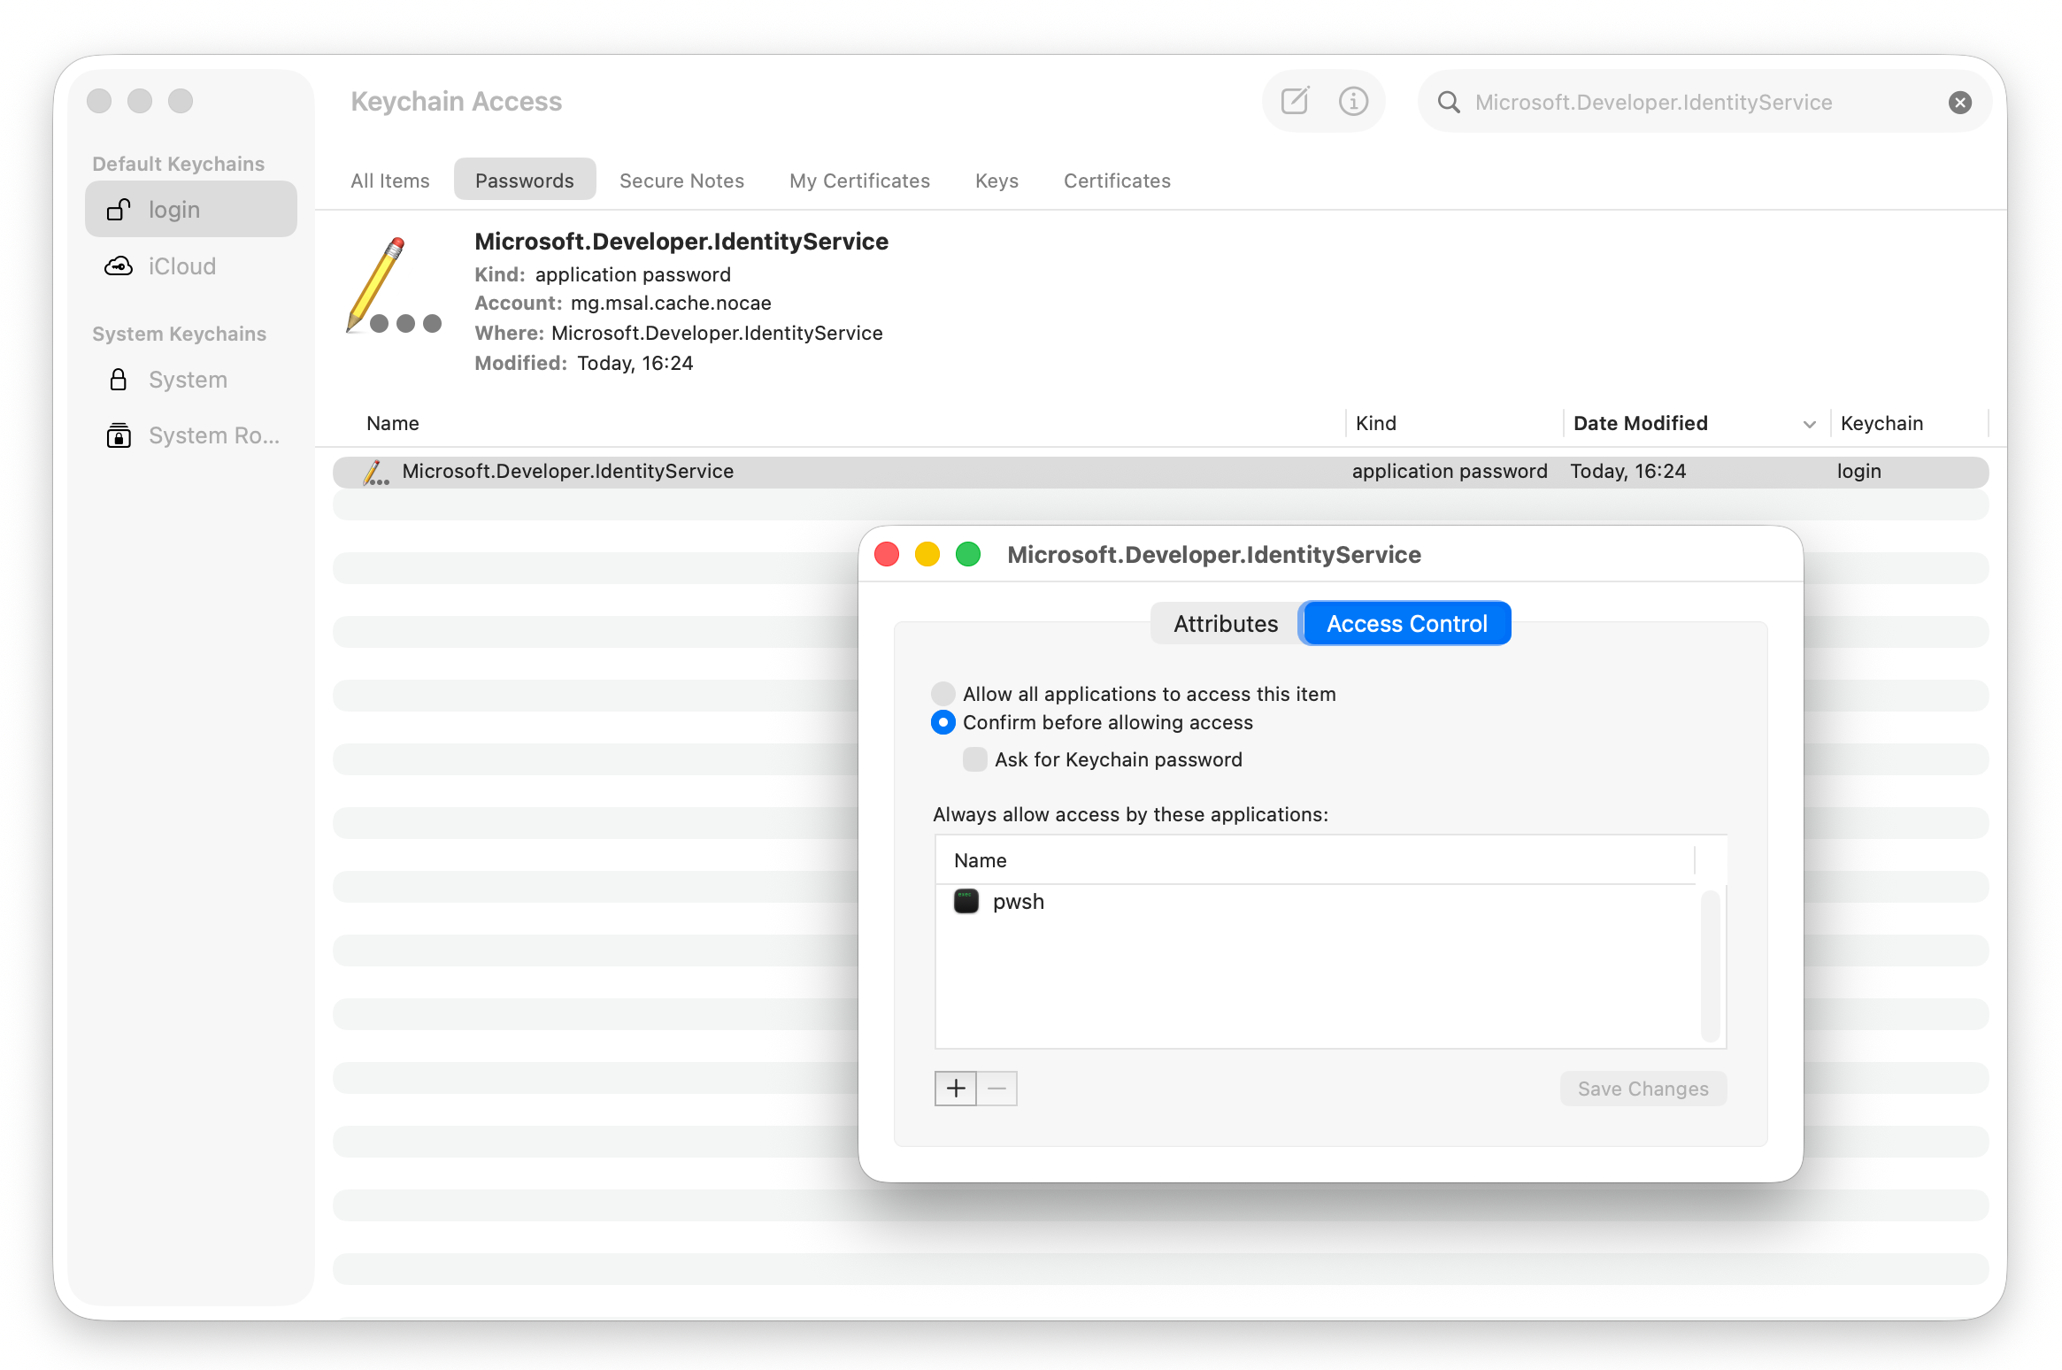The width and height of the screenshot is (2062, 1370).
Task: Click the Where: Microsoft.Developer.IdentityService detail line
Action: pyautogui.click(x=679, y=334)
